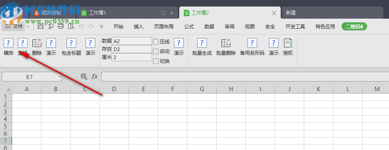Click the 删除 delete QR code icon
The width and height of the screenshot is (389, 150).
tap(37, 43)
